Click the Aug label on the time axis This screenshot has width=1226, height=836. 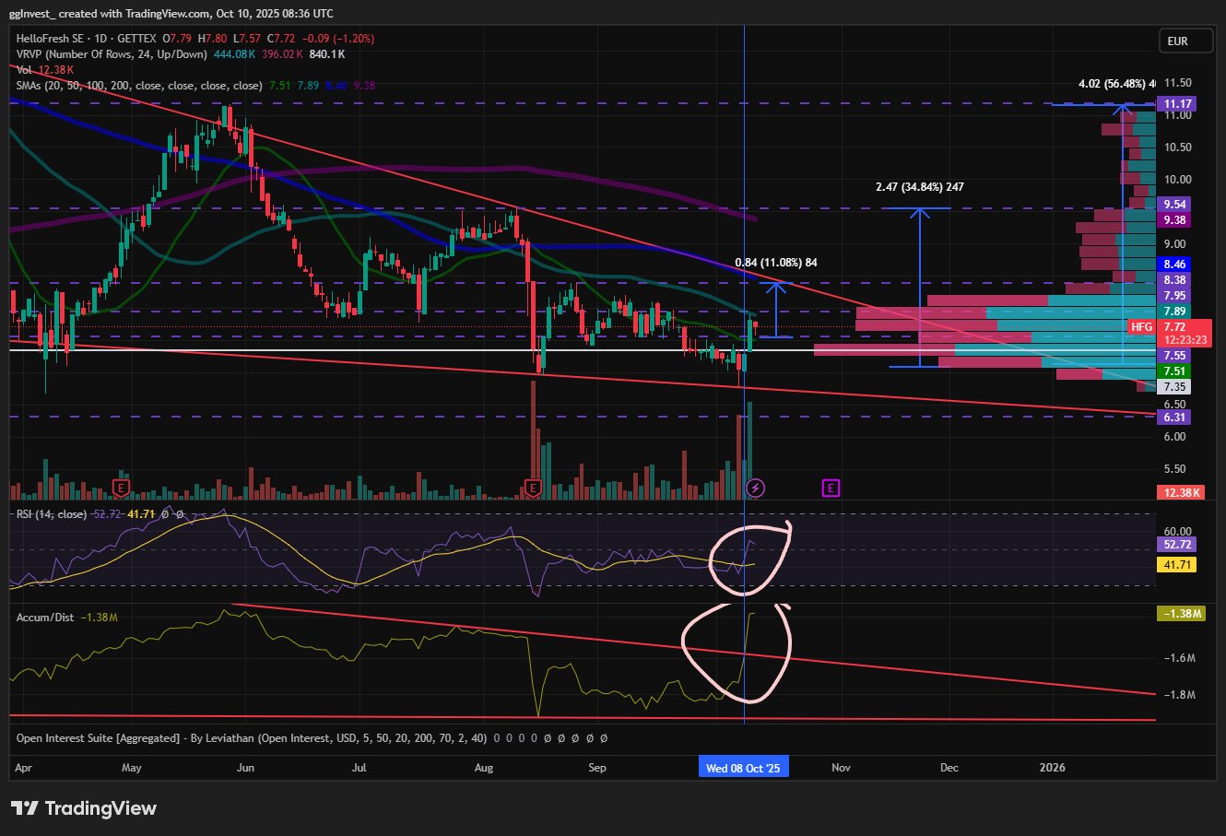[483, 768]
